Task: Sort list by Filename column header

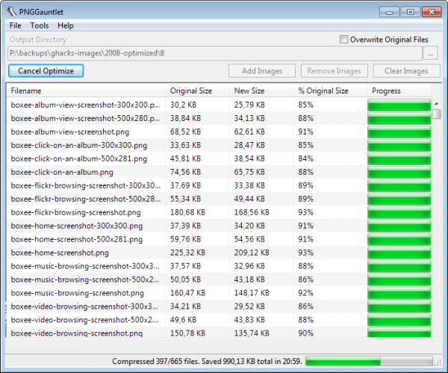Action: coord(86,91)
